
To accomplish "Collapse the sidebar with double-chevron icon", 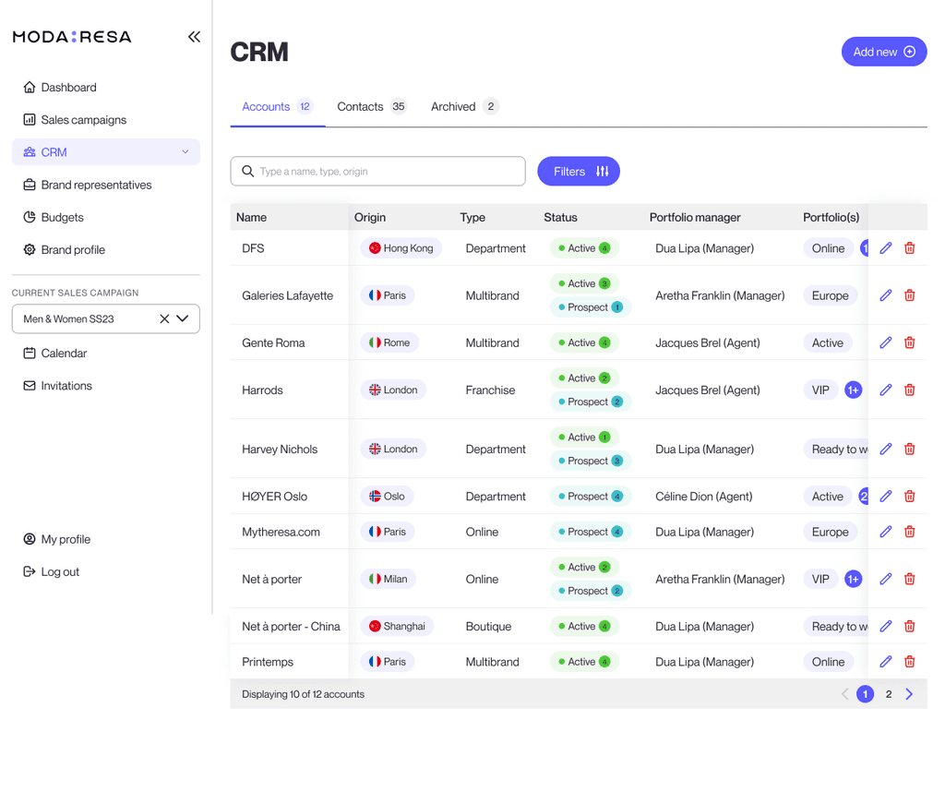I will pos(194,37).
